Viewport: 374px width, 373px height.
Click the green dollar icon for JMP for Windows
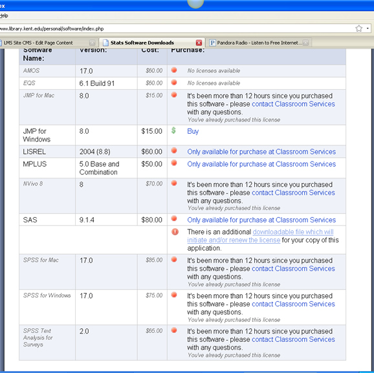tap(173, 131)
